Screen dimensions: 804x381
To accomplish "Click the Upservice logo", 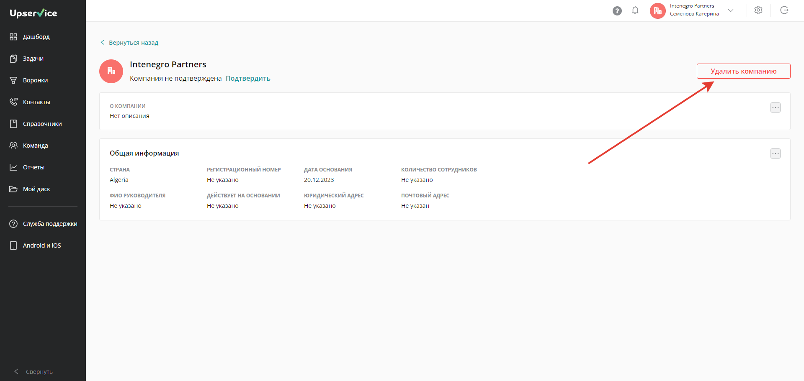I will pos(33,13).
